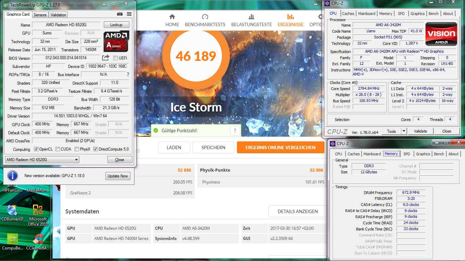The height and width of the screenshot is (261, 465).
Task: Click Ergebnis Online Vergleichen button
Action: pos(280,147)
